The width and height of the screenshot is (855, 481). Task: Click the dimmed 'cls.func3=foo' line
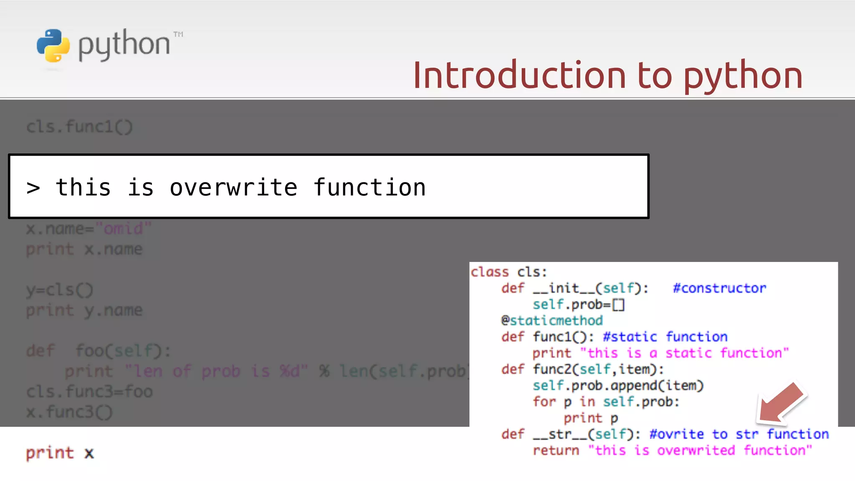[x=89, y=392]
